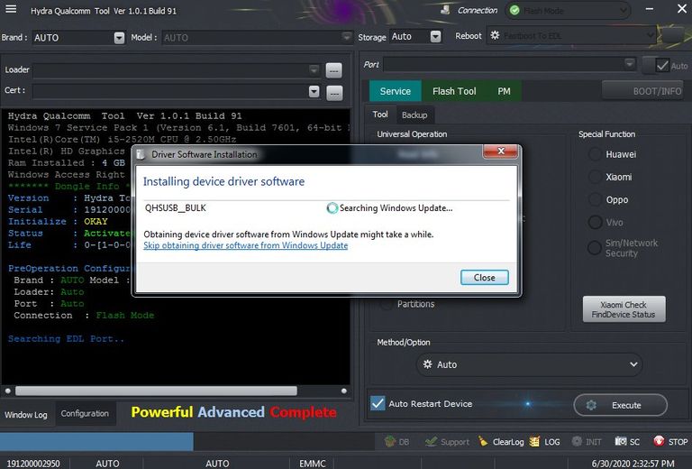Screen dimensions: 692x469
Task: Click the driver installation dialog title icon
Action: [141, 154]
